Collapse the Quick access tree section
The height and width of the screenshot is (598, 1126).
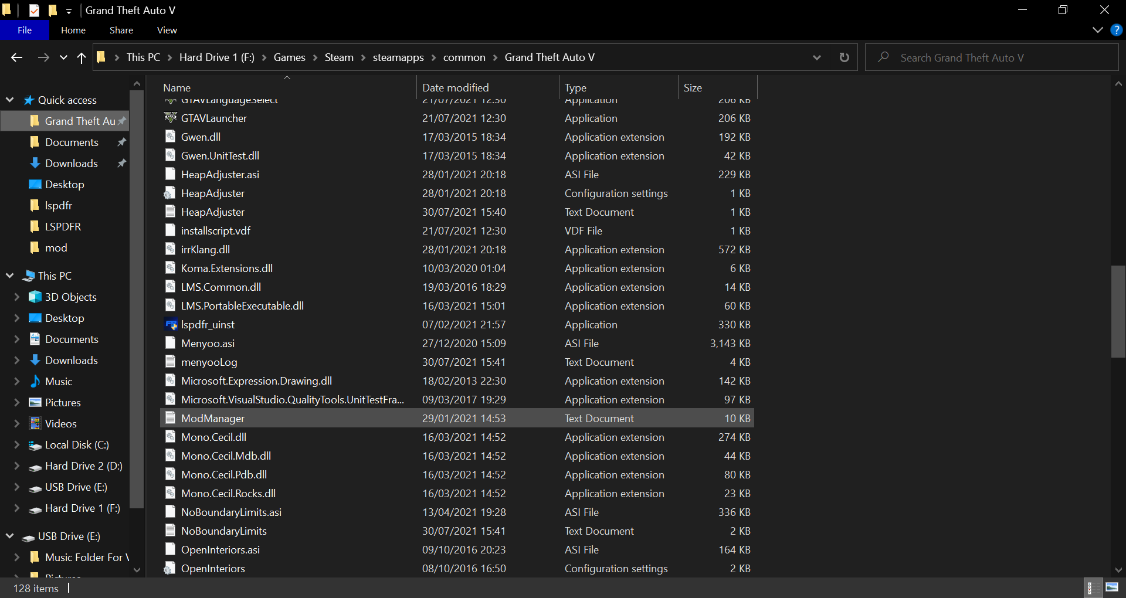coord(10,100)
